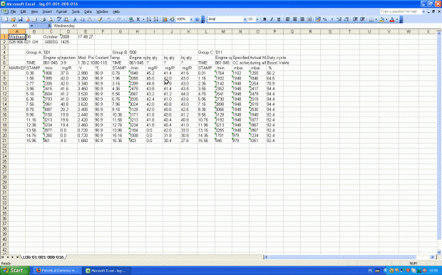Select the LOG-01-001-008-016 sheet tab

[43, 257]
